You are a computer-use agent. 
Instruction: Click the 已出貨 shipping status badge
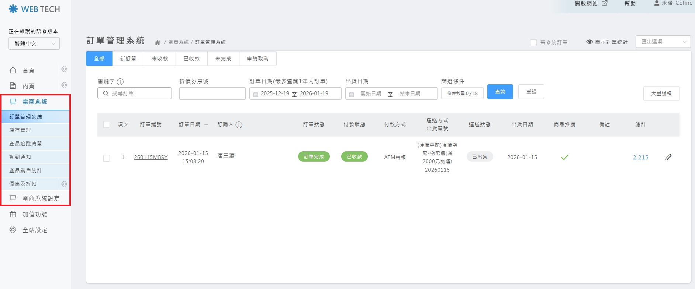[480, 156]
